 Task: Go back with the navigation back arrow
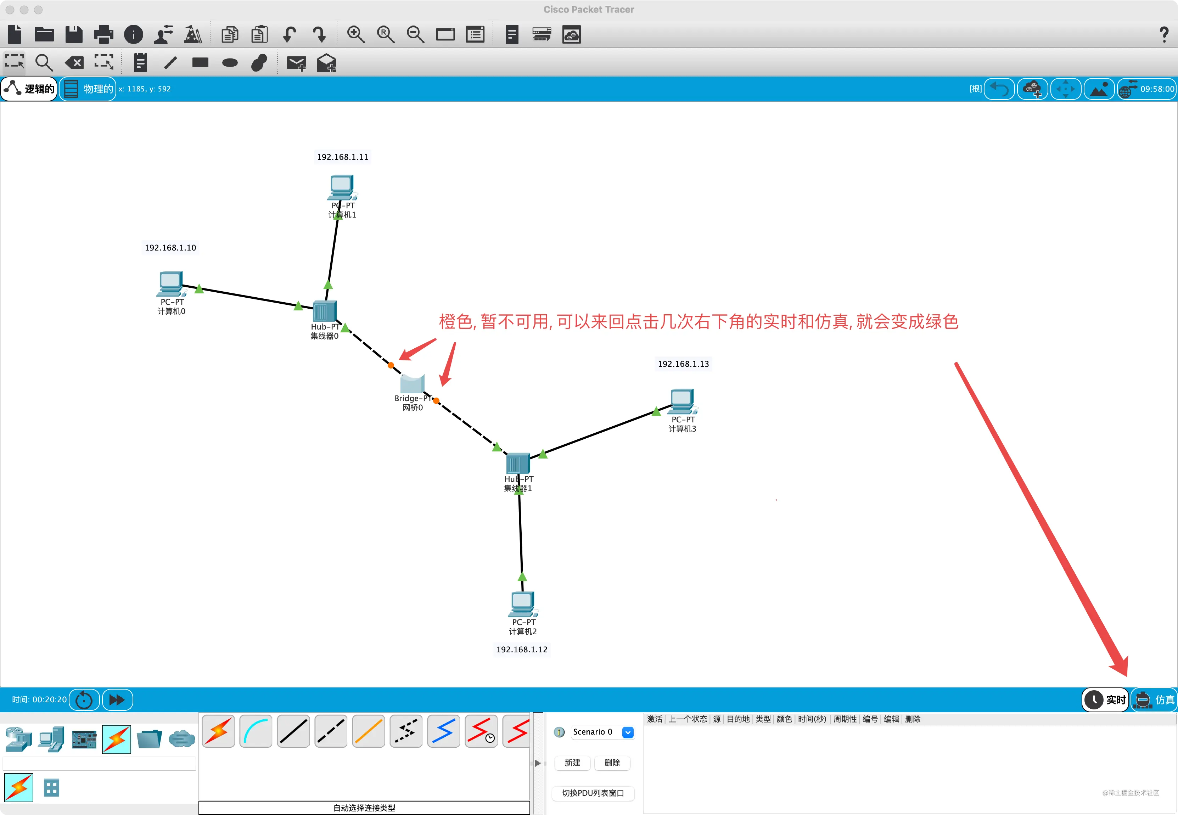[x=999, y=89]
